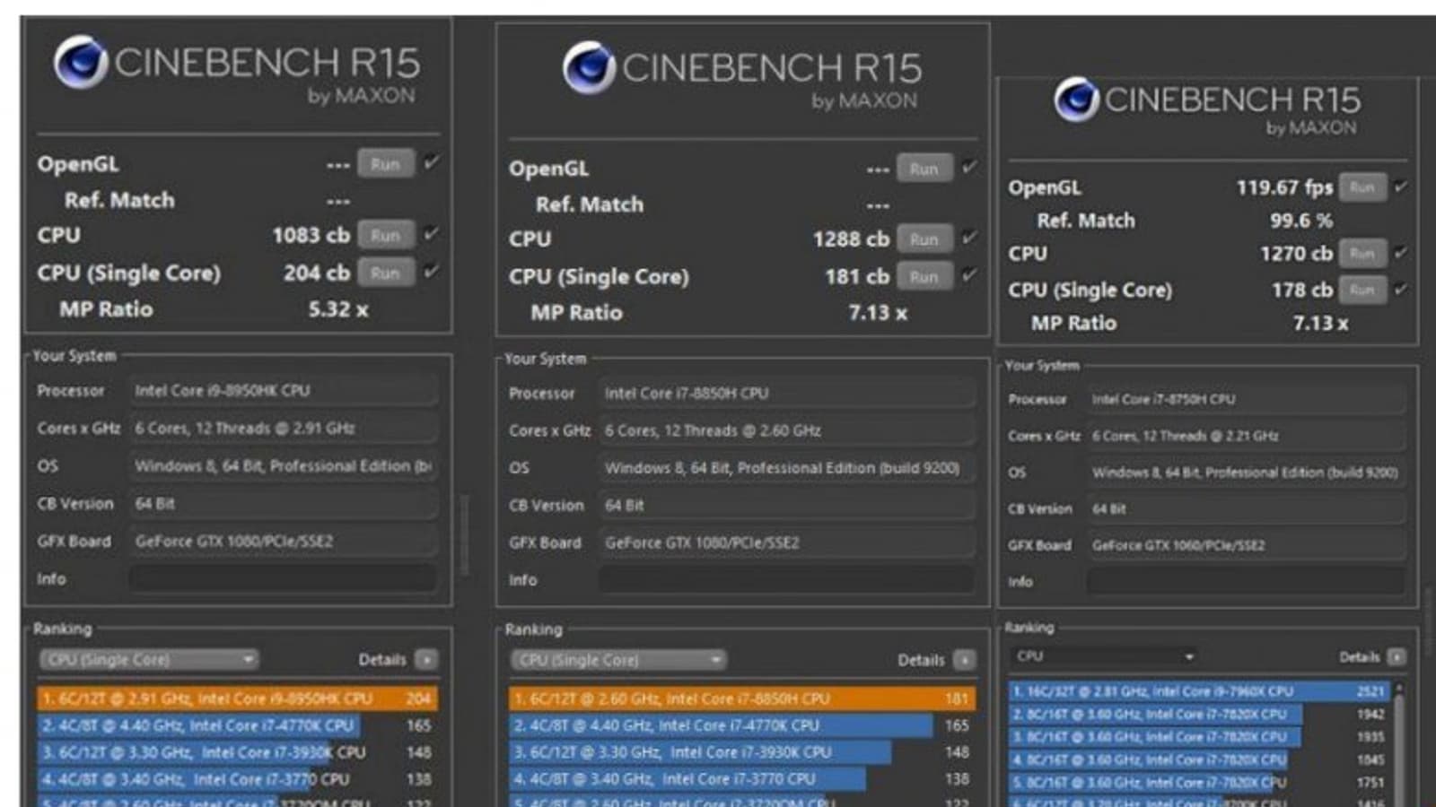Image resolution: width=1436 pixels, height=807 pixels.
Task: Click the Details icon in the i9-8950HK window
Action: click(x=427, y=660)
